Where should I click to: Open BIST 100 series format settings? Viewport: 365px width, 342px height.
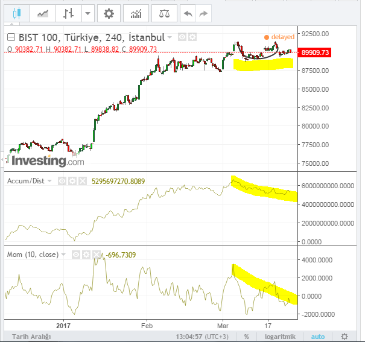192,37
